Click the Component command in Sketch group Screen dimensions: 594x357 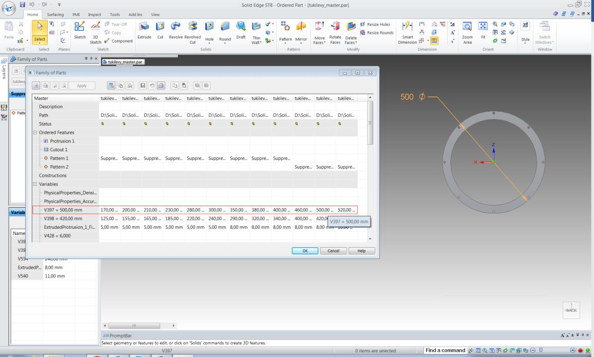(x=119, y=41)
